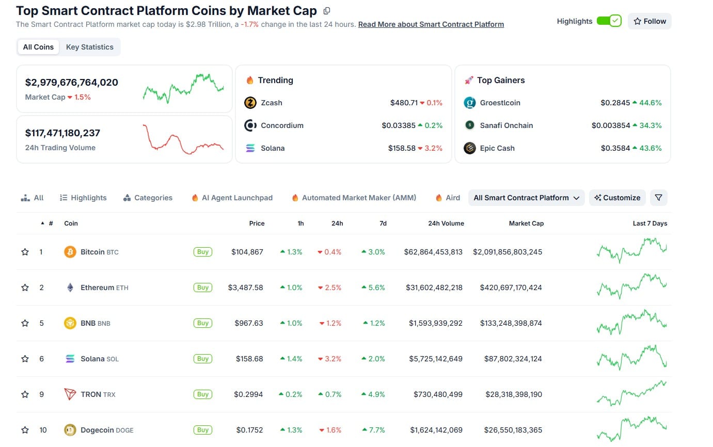Toggle the Highlights switch off
This screenshot has height=447, width=713.
(610, 21)
